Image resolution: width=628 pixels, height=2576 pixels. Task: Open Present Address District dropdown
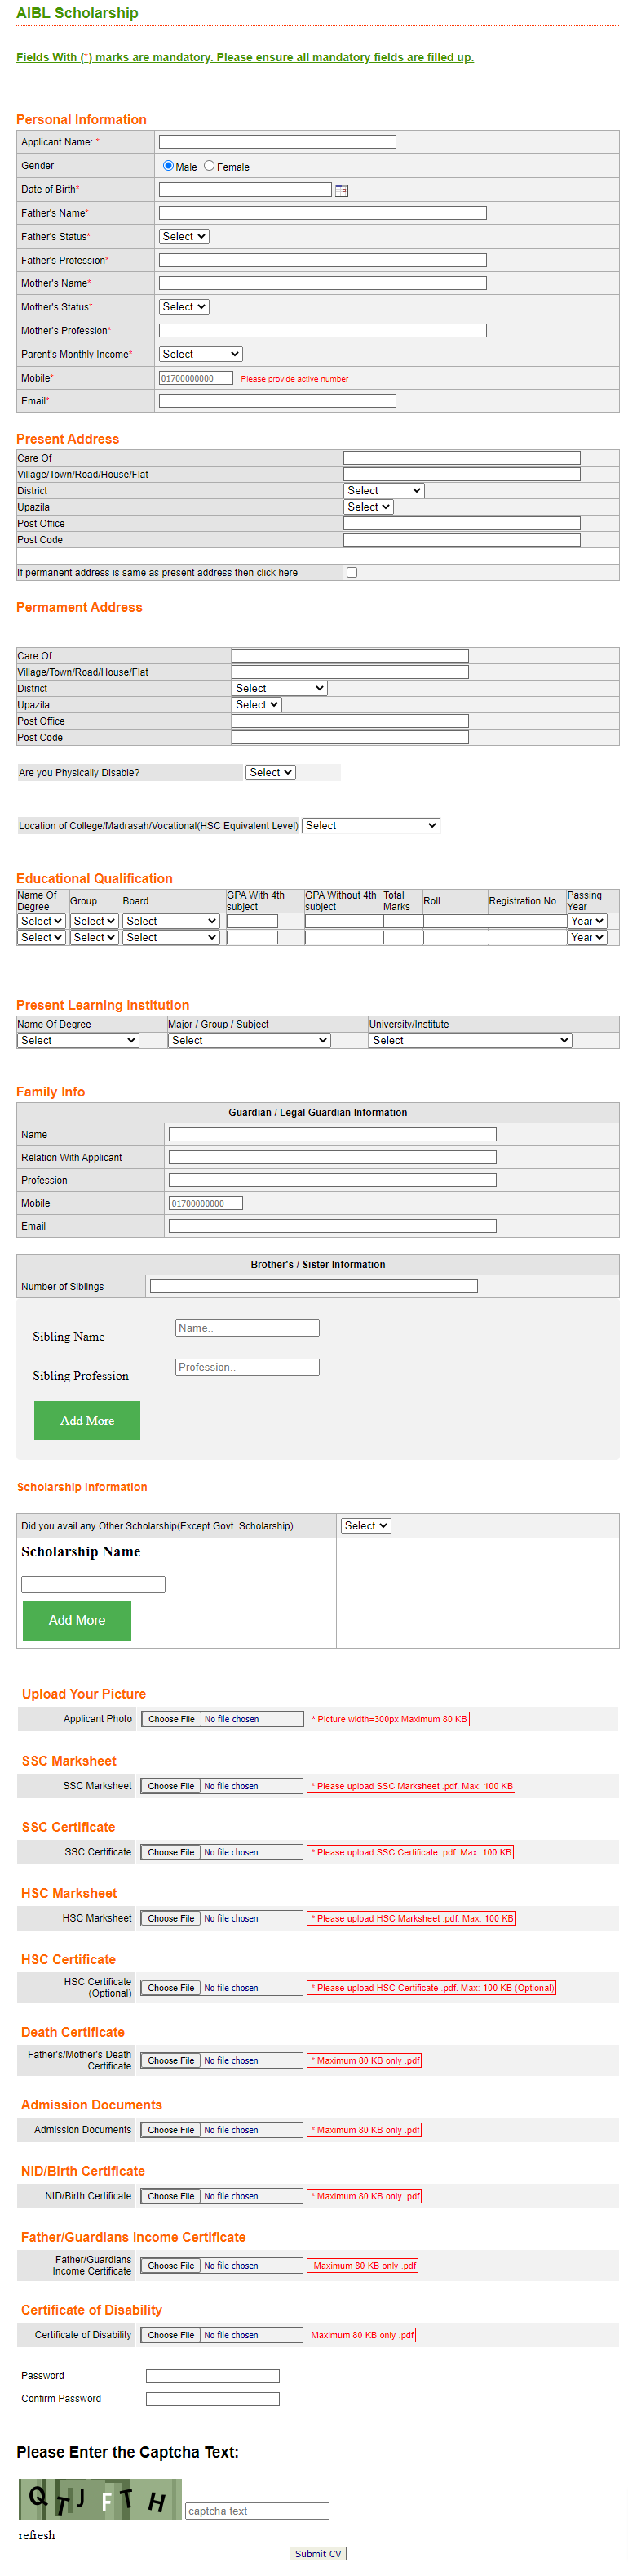point(383,491)
